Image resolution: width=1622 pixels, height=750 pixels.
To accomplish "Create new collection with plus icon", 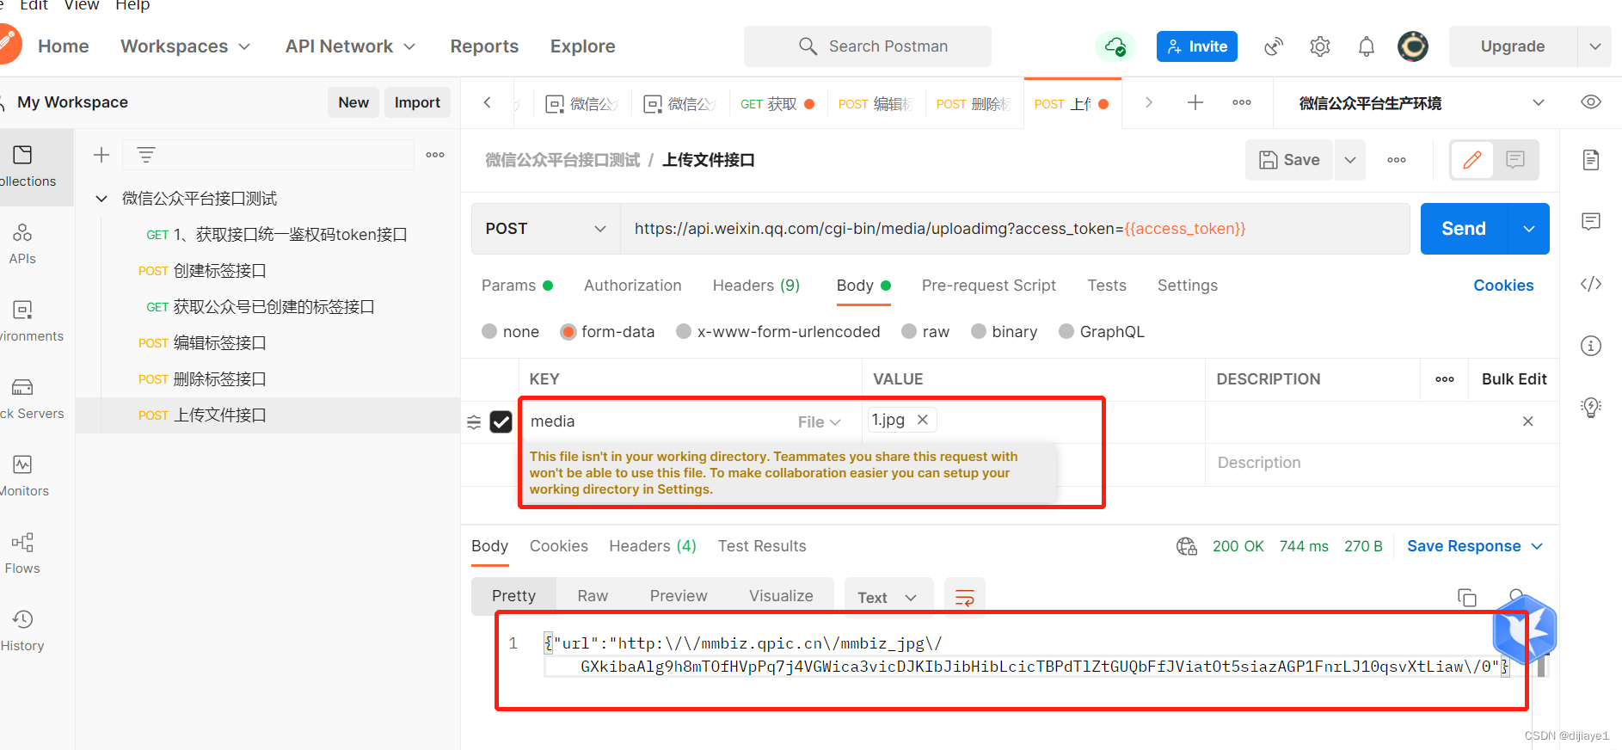I will (101, 155).
